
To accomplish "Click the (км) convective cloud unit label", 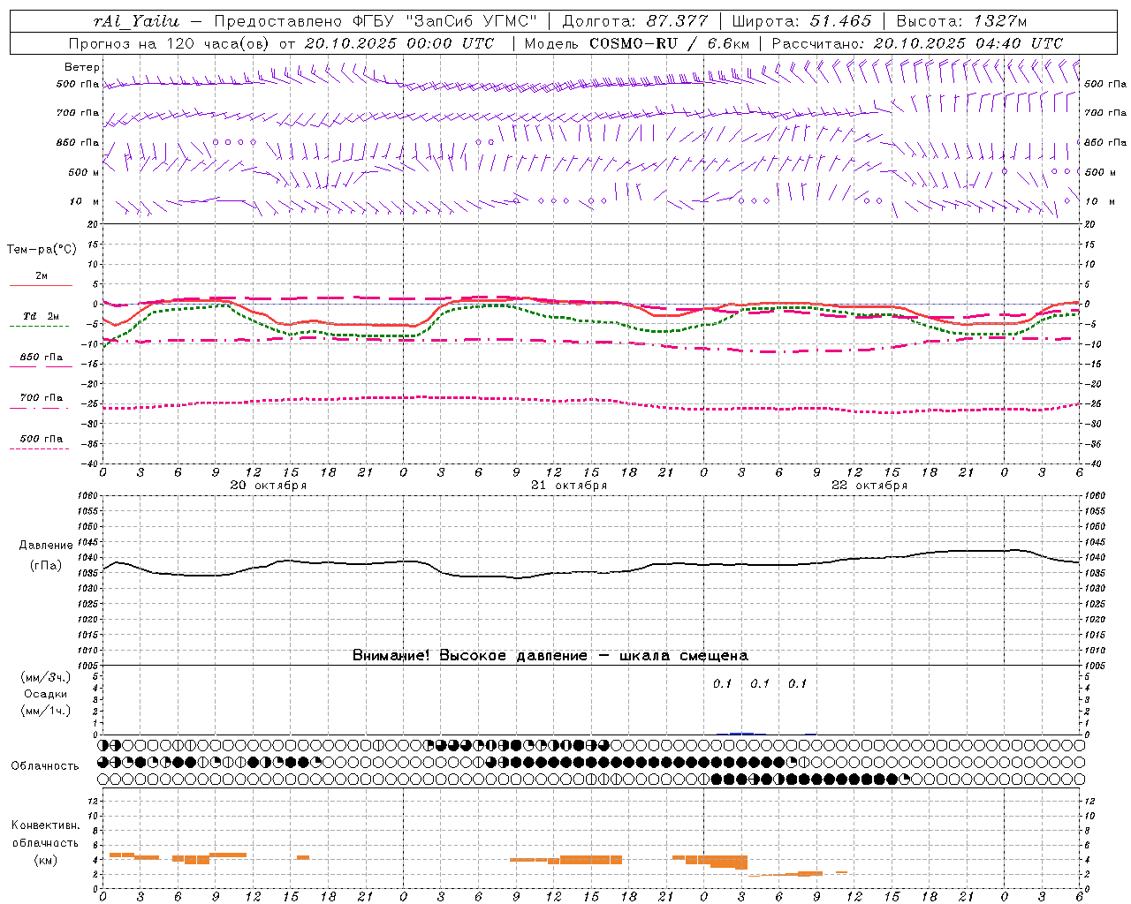I will (x=45, y=860).
